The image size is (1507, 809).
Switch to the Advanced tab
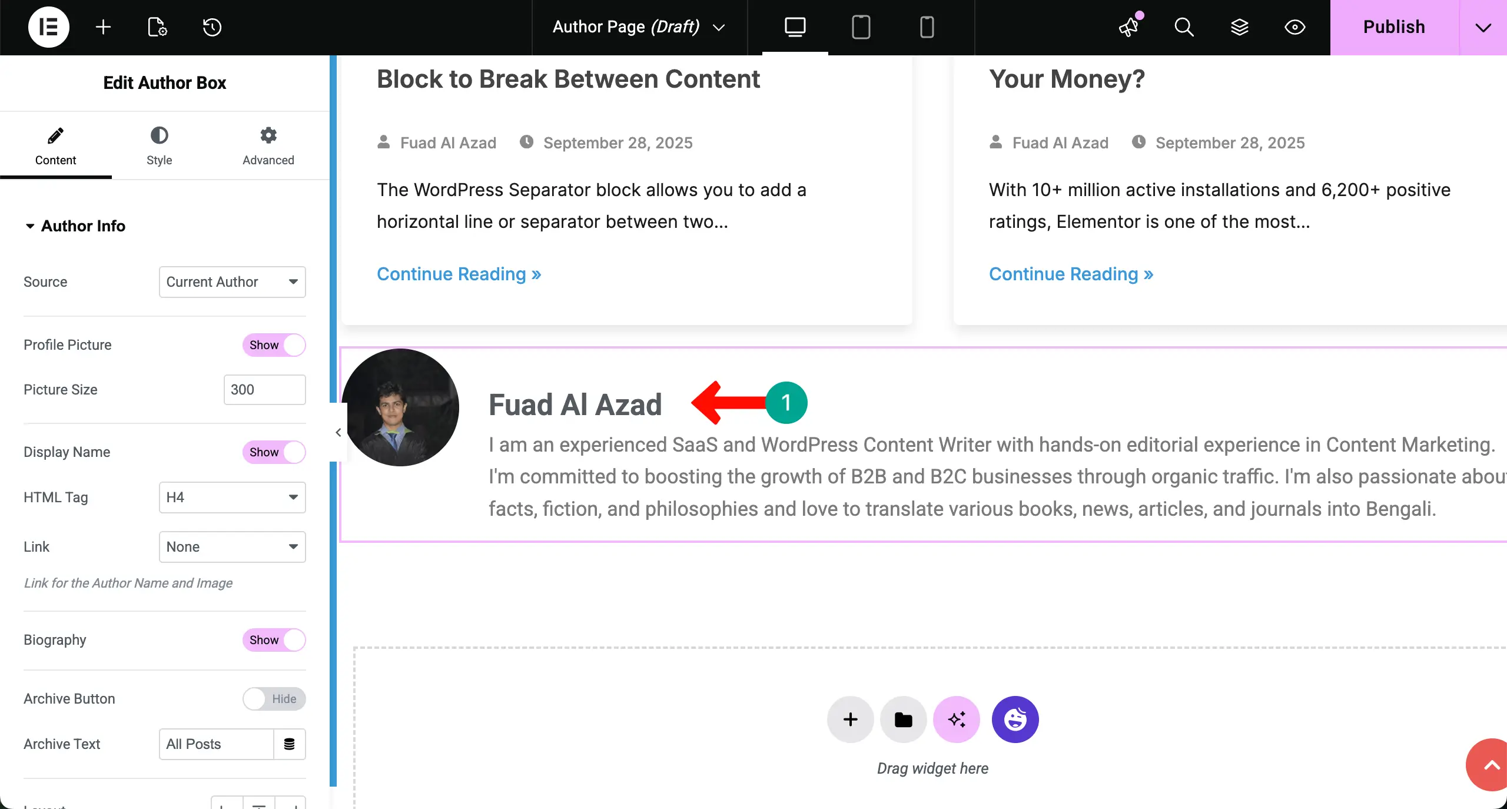(268, 146)
